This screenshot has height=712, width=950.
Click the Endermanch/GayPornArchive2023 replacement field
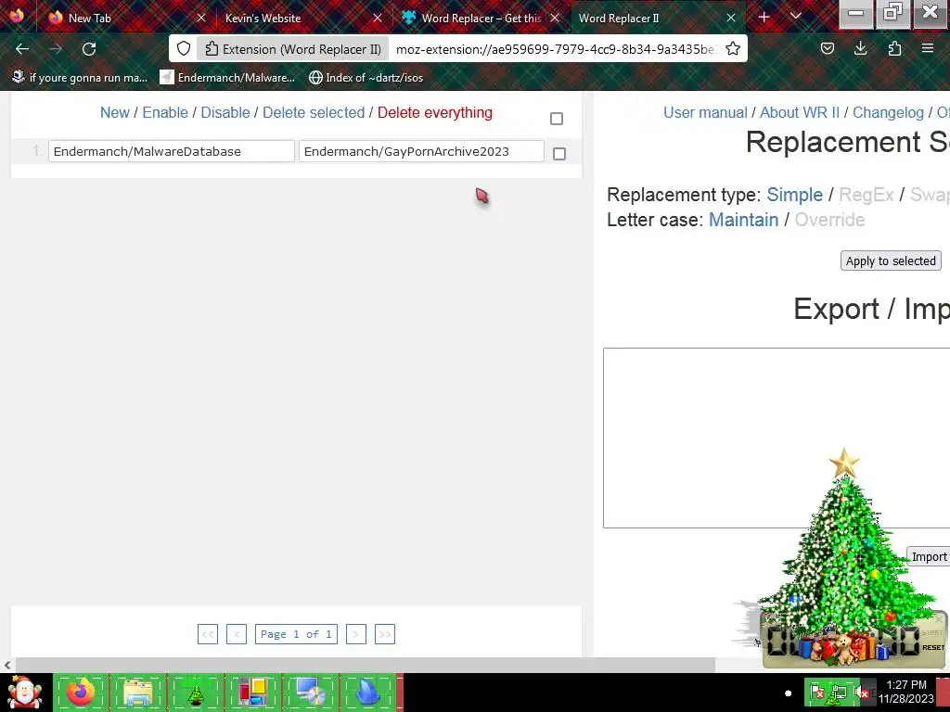coord(422,151)
